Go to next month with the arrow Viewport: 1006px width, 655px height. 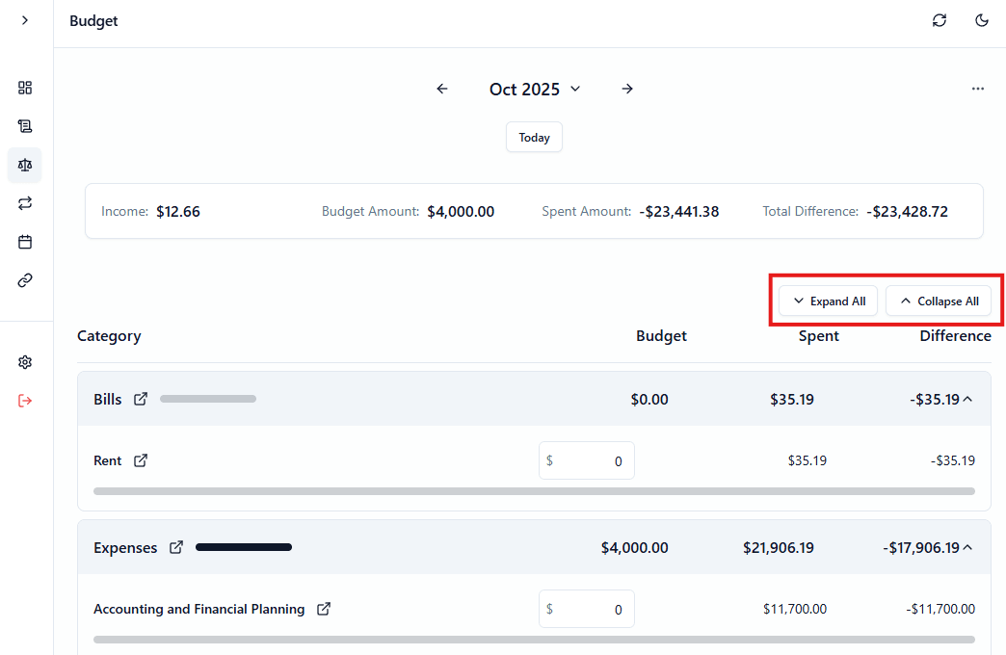627,89
